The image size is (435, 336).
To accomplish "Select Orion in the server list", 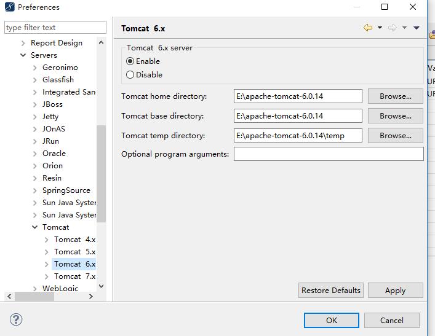I will [52, 166].
